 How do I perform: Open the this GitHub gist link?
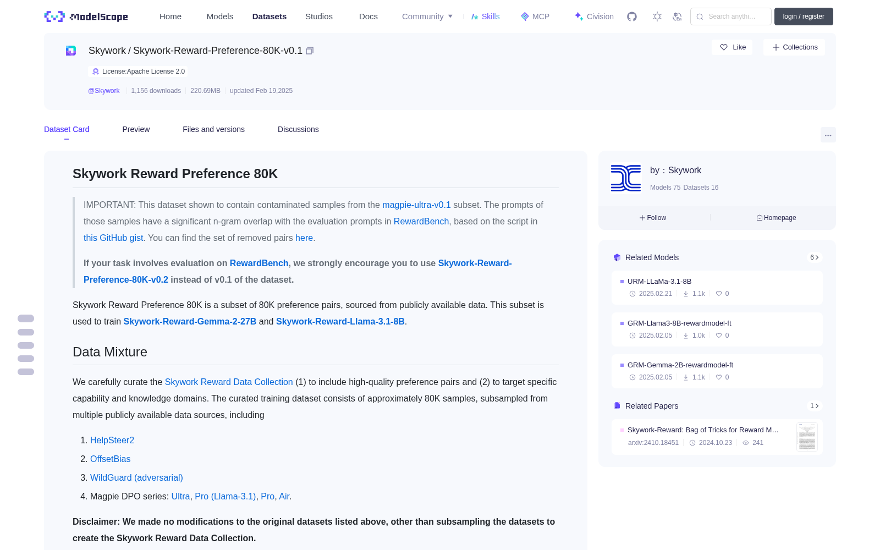point(113,238)
